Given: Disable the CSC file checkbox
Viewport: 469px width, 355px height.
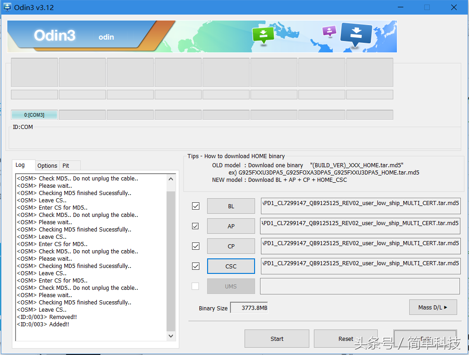Looking at the screenshot, I should click(196, 266).
